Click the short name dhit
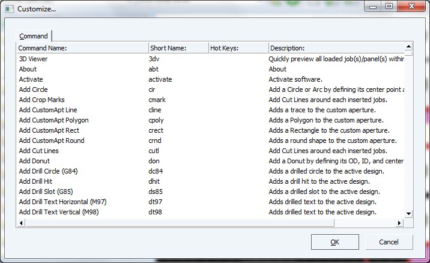The image size is (430, 263). coord(154,181)
